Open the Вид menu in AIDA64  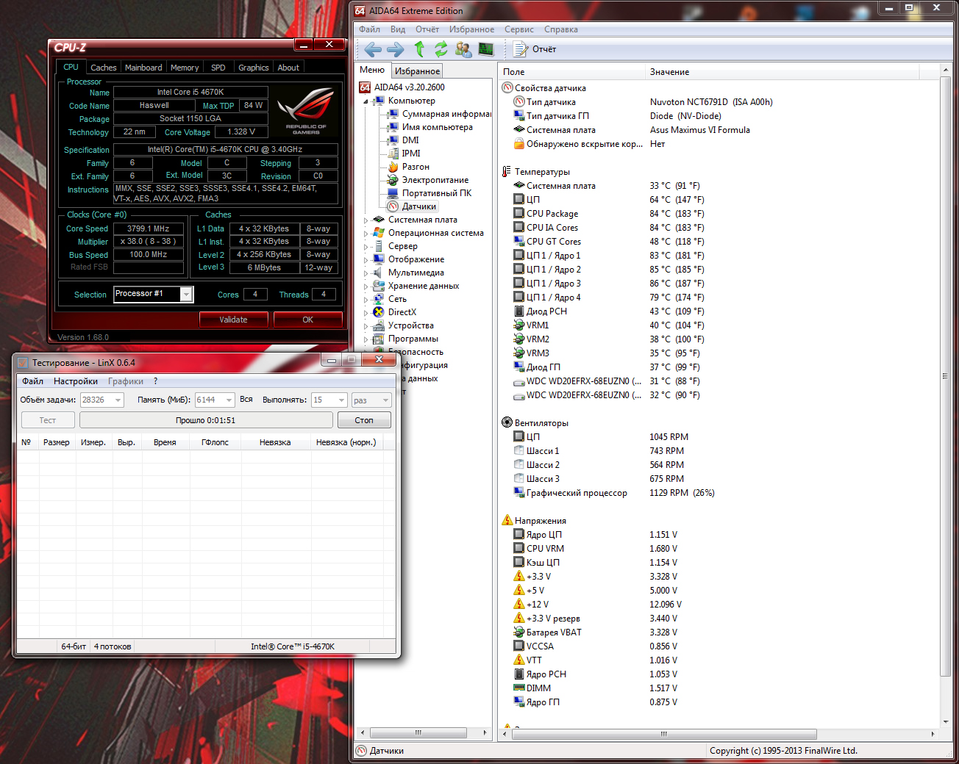pyautogui.click(x=398, y=29)
